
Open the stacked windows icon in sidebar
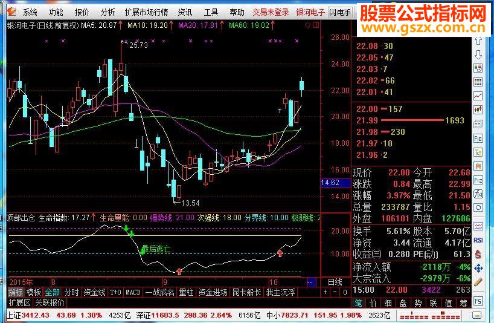point(478,124)
